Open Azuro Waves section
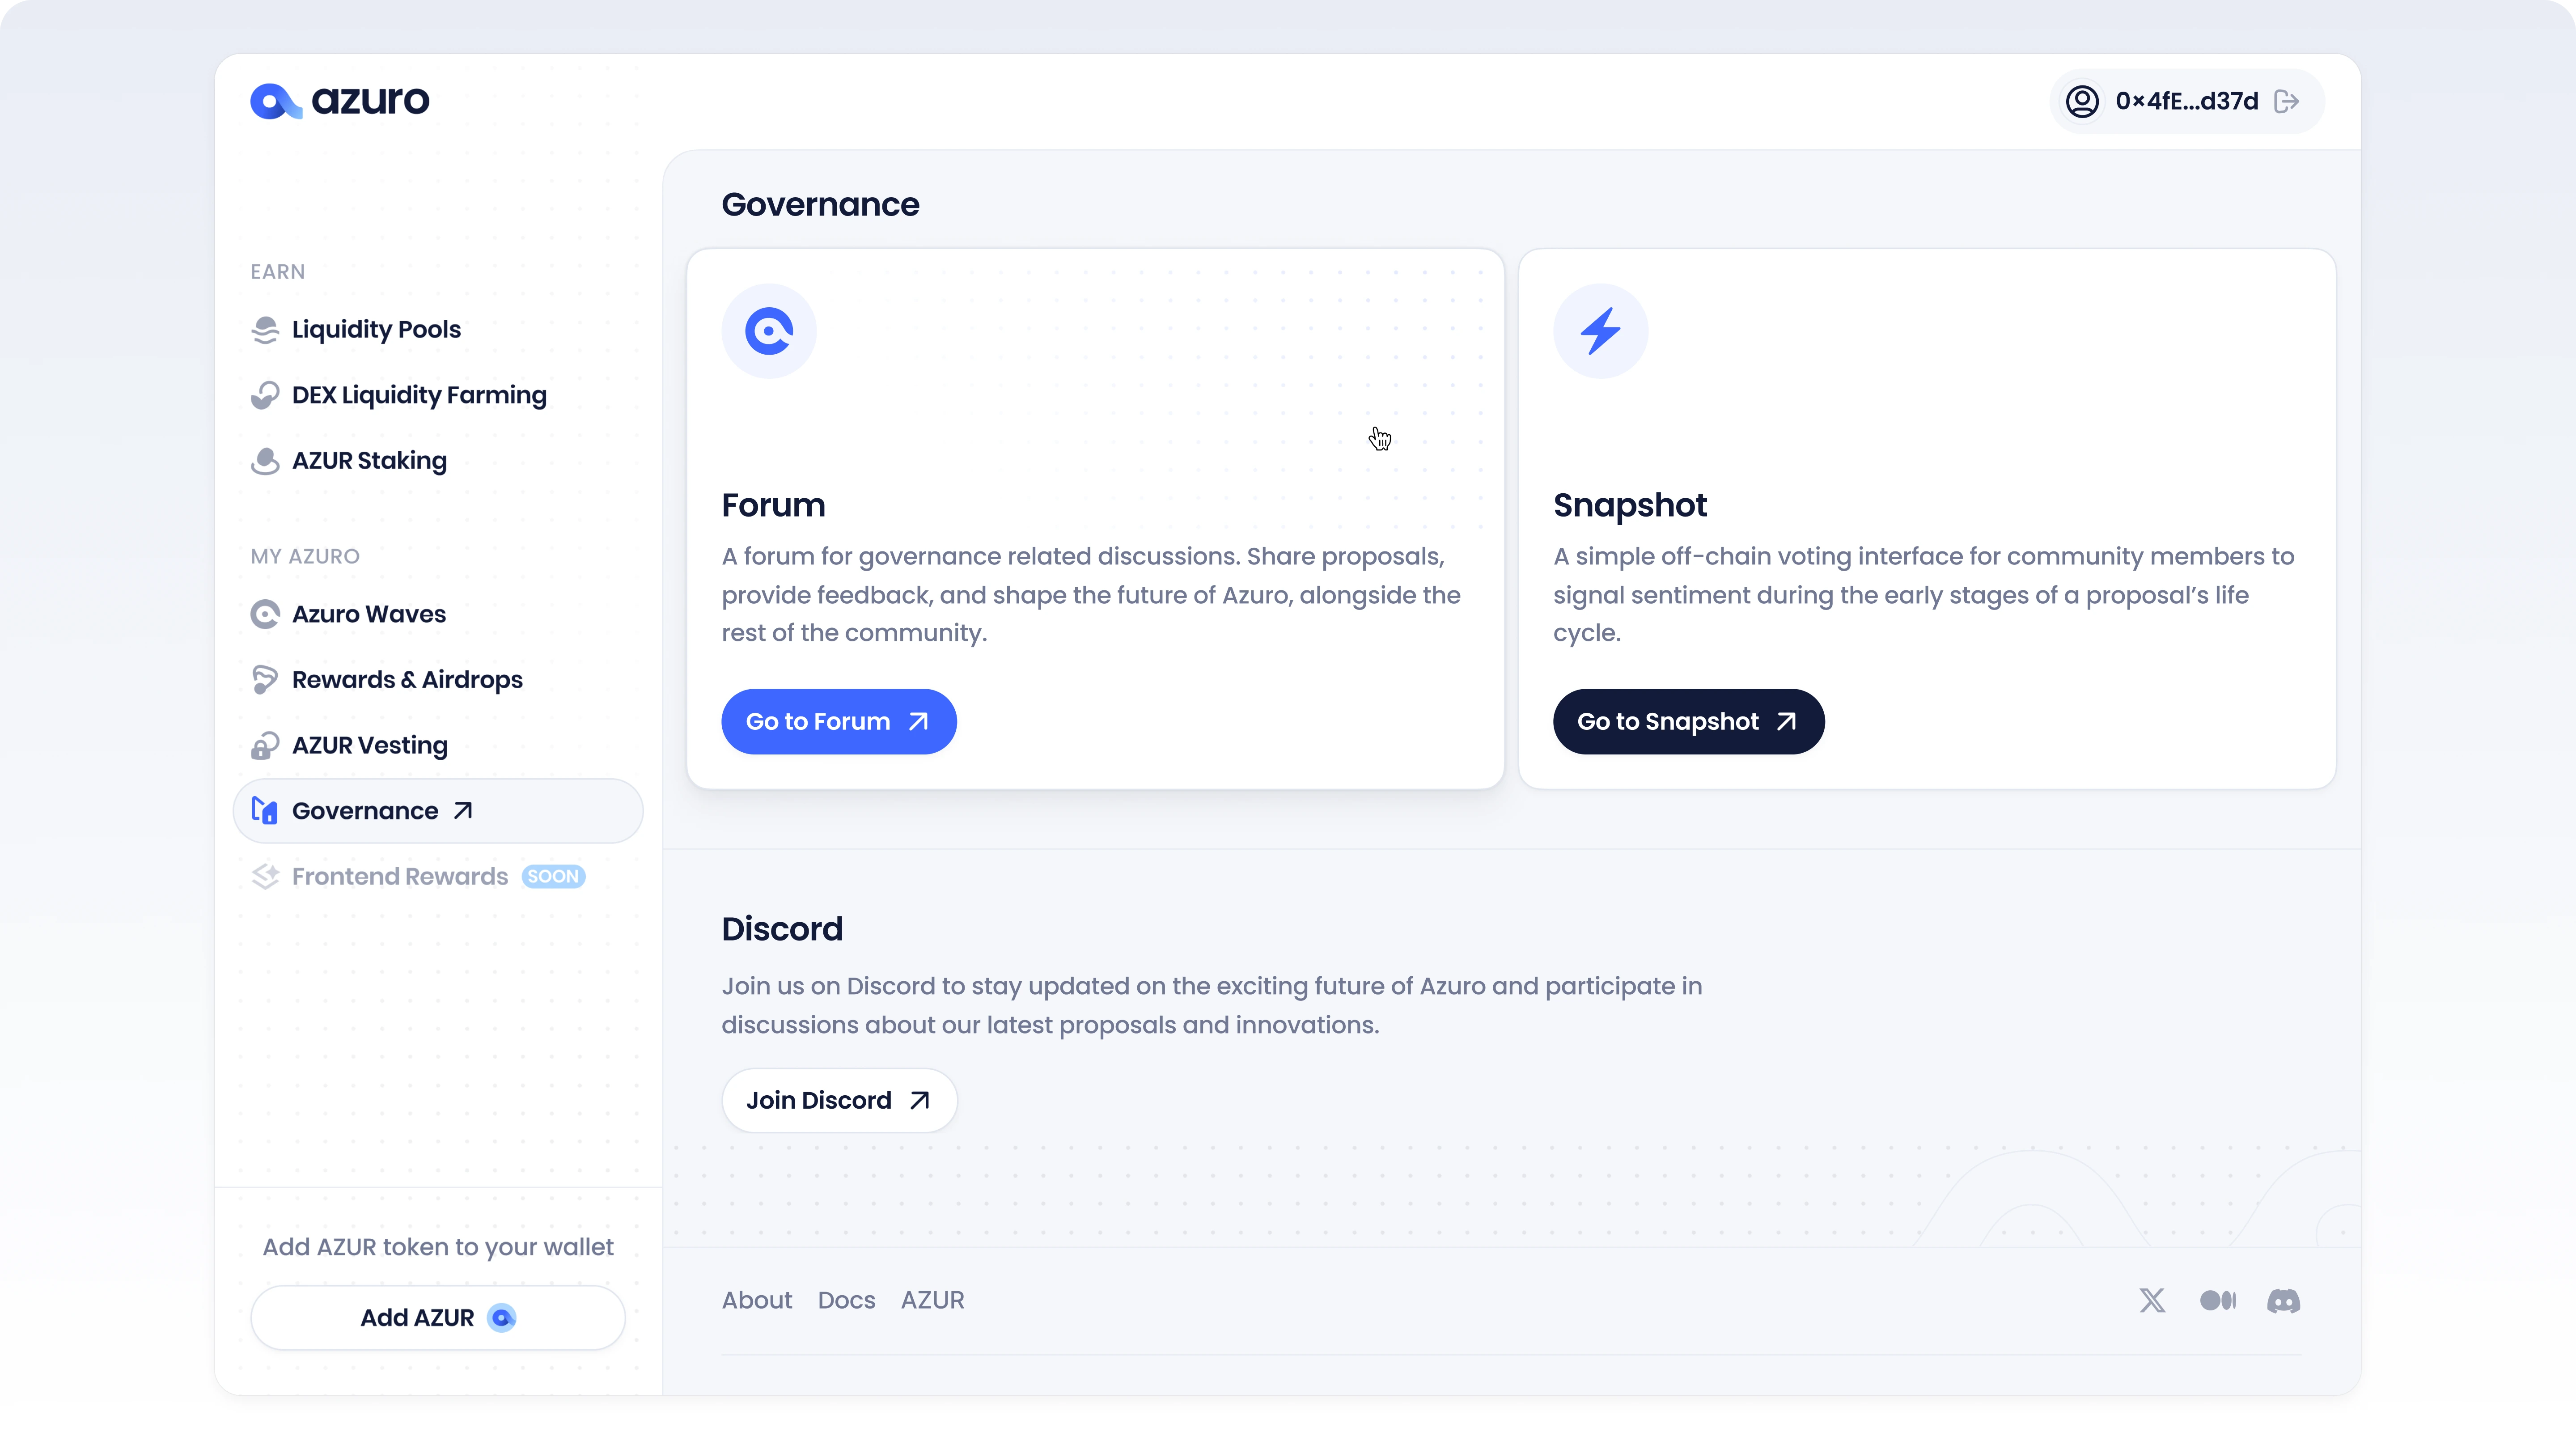Viewport: 2576px width, 1449px height. click(369, 614)
